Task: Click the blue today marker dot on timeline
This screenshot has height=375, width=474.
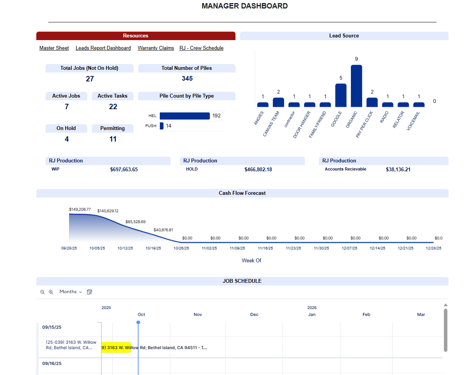Action: tap(138, 323)
